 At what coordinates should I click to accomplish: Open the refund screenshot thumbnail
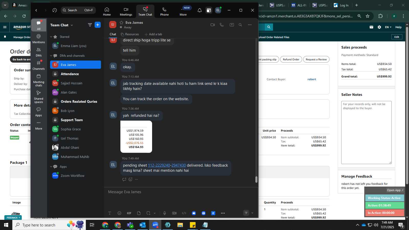tap(136, 137)
